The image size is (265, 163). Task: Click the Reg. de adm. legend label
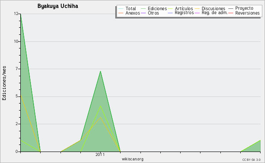[215, 13]
